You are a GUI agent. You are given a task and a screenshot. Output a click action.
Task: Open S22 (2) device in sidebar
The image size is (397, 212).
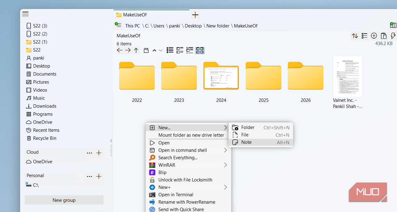(x=37, y=34)
